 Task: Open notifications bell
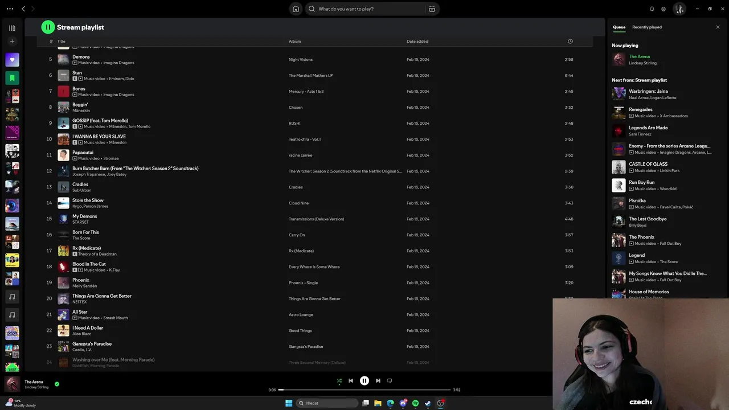point(652,9)
